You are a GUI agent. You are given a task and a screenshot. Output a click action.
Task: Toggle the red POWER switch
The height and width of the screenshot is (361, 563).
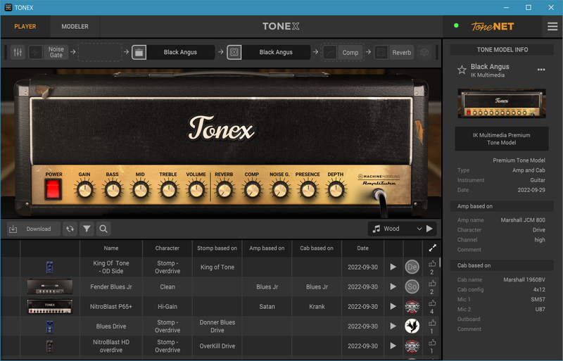click(53, 189)
